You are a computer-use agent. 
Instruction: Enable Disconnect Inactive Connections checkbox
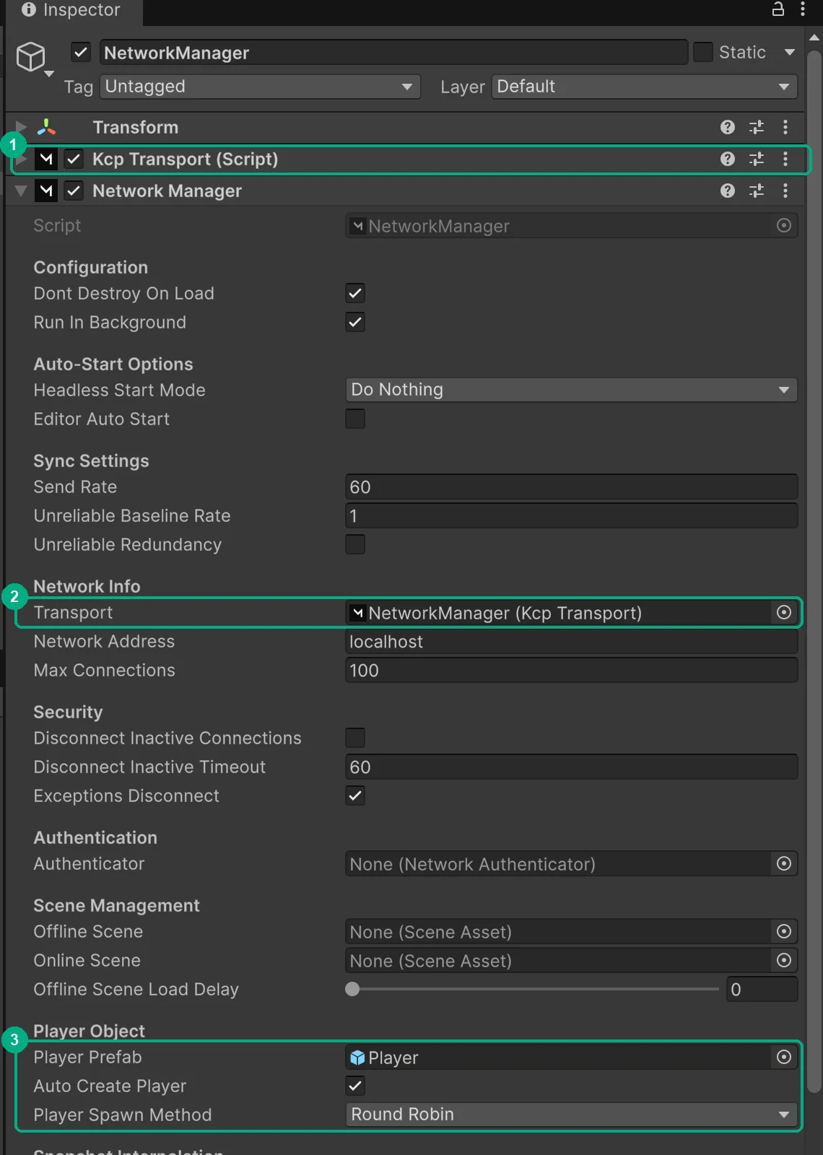[x=355, y=738]
